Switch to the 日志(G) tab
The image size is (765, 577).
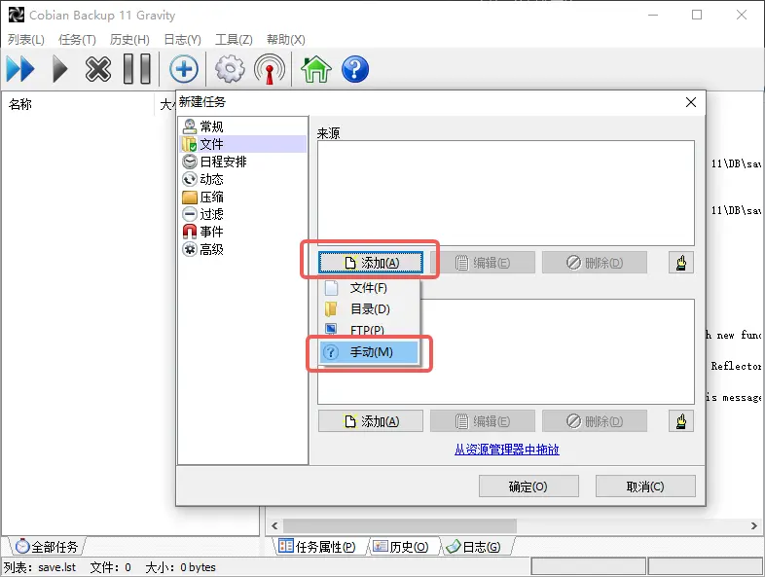[474, 547]
